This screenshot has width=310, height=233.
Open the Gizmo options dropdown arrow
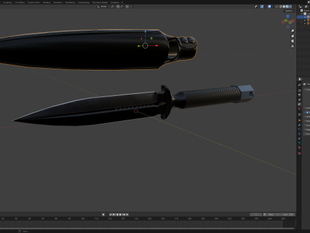[x=265, y=6]
